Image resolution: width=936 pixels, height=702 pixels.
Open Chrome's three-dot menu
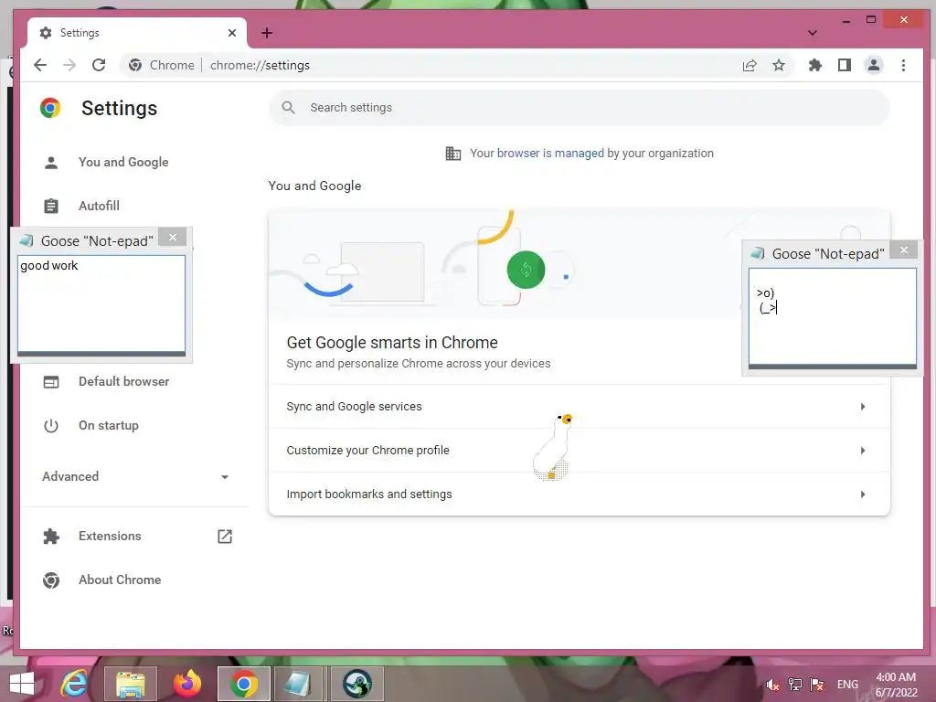903,65
